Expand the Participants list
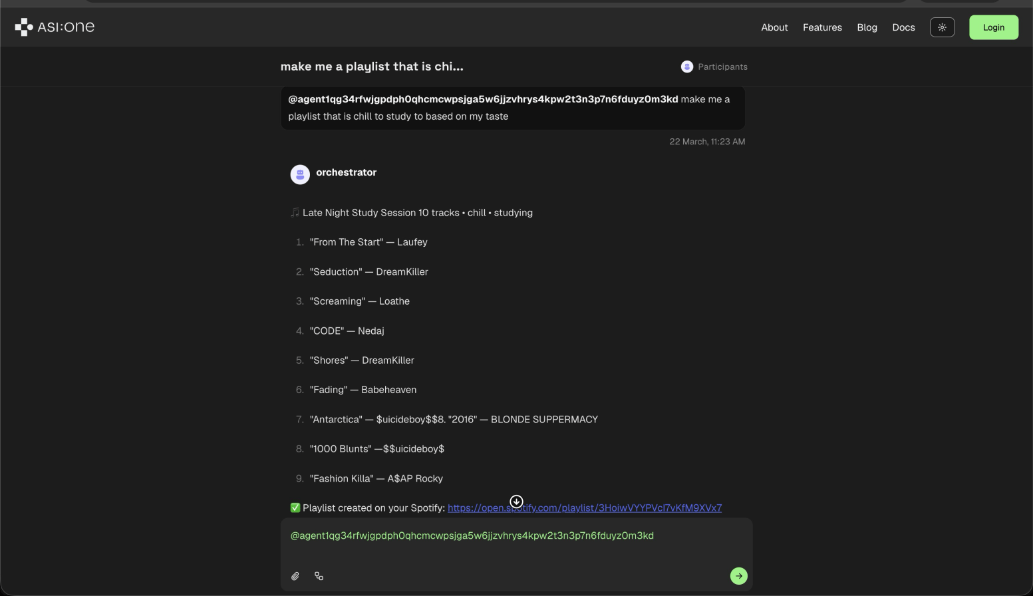 click(714, 67)
